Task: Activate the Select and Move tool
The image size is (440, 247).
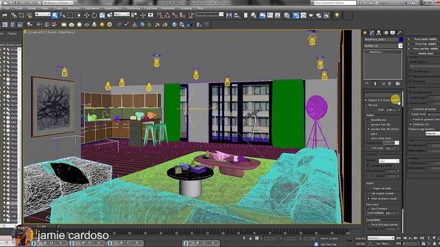Action: coord(87,15)
